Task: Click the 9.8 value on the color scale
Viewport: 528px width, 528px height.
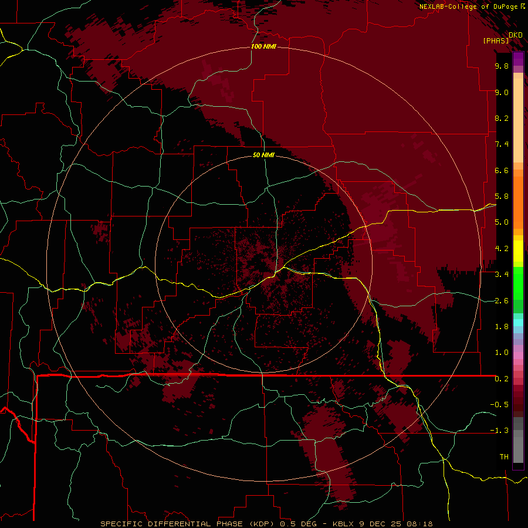Action: tap(502, 66)
